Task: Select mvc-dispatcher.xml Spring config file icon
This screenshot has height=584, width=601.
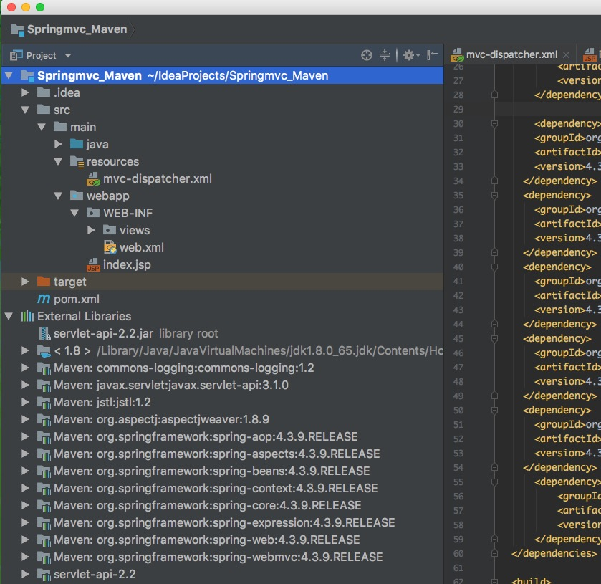Action: click(94, 178)
